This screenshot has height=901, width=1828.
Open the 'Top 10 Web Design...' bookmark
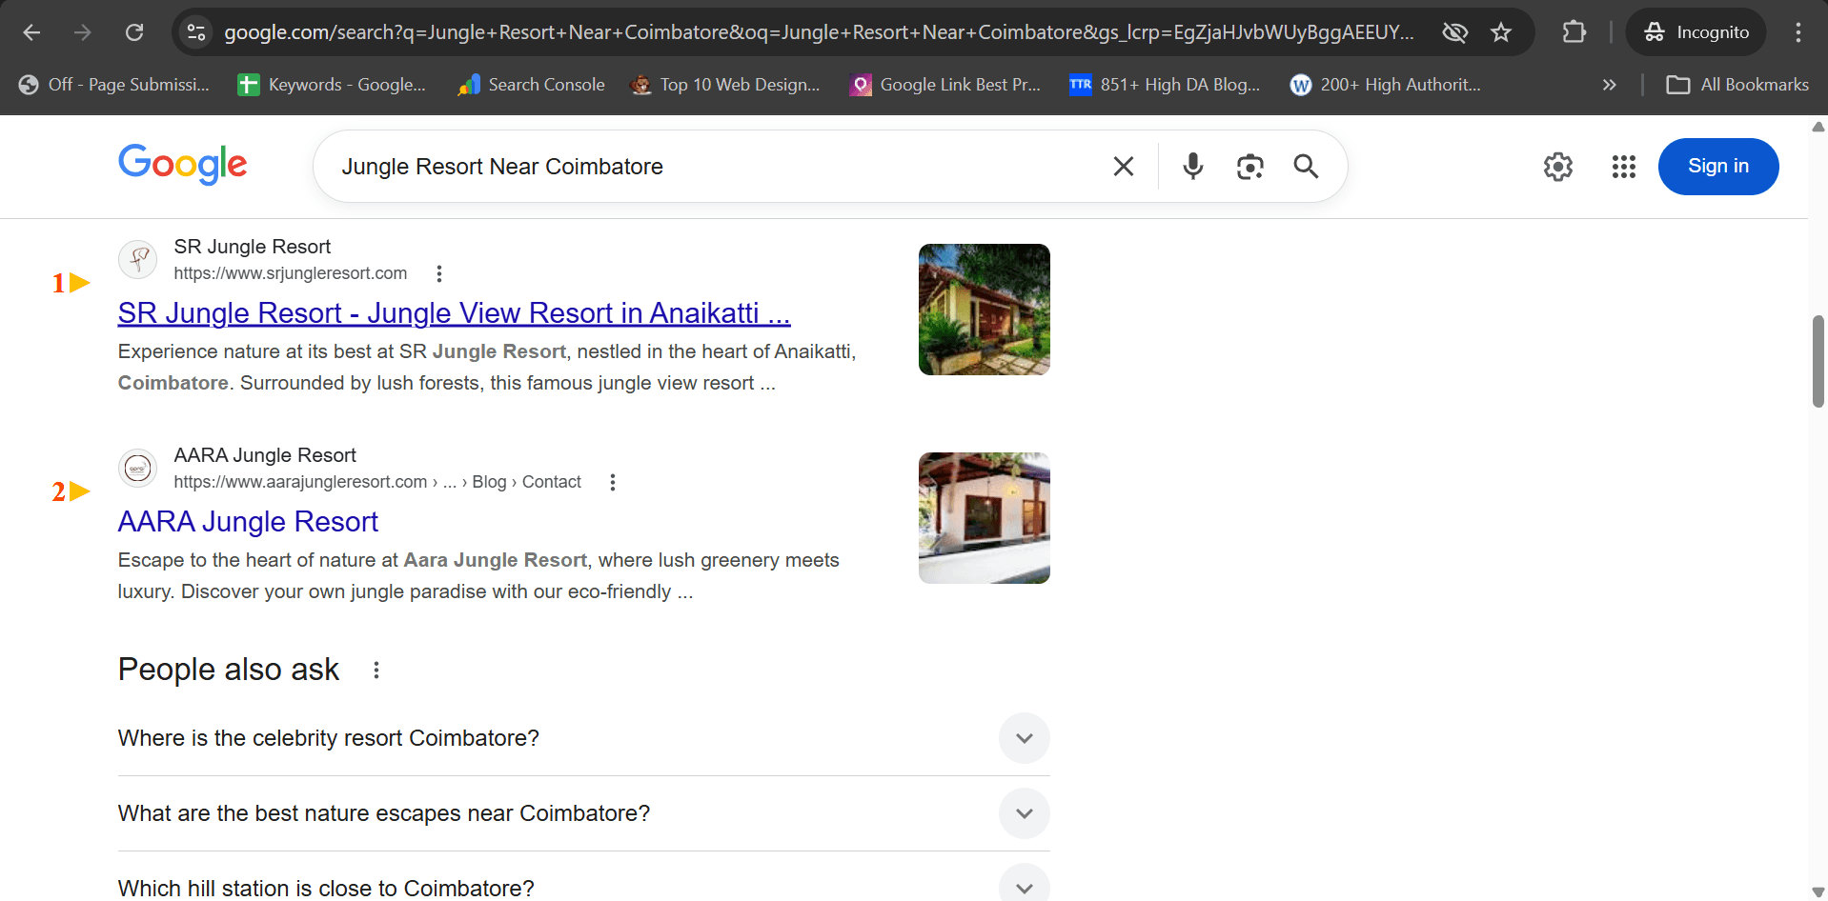click(725, 85)
